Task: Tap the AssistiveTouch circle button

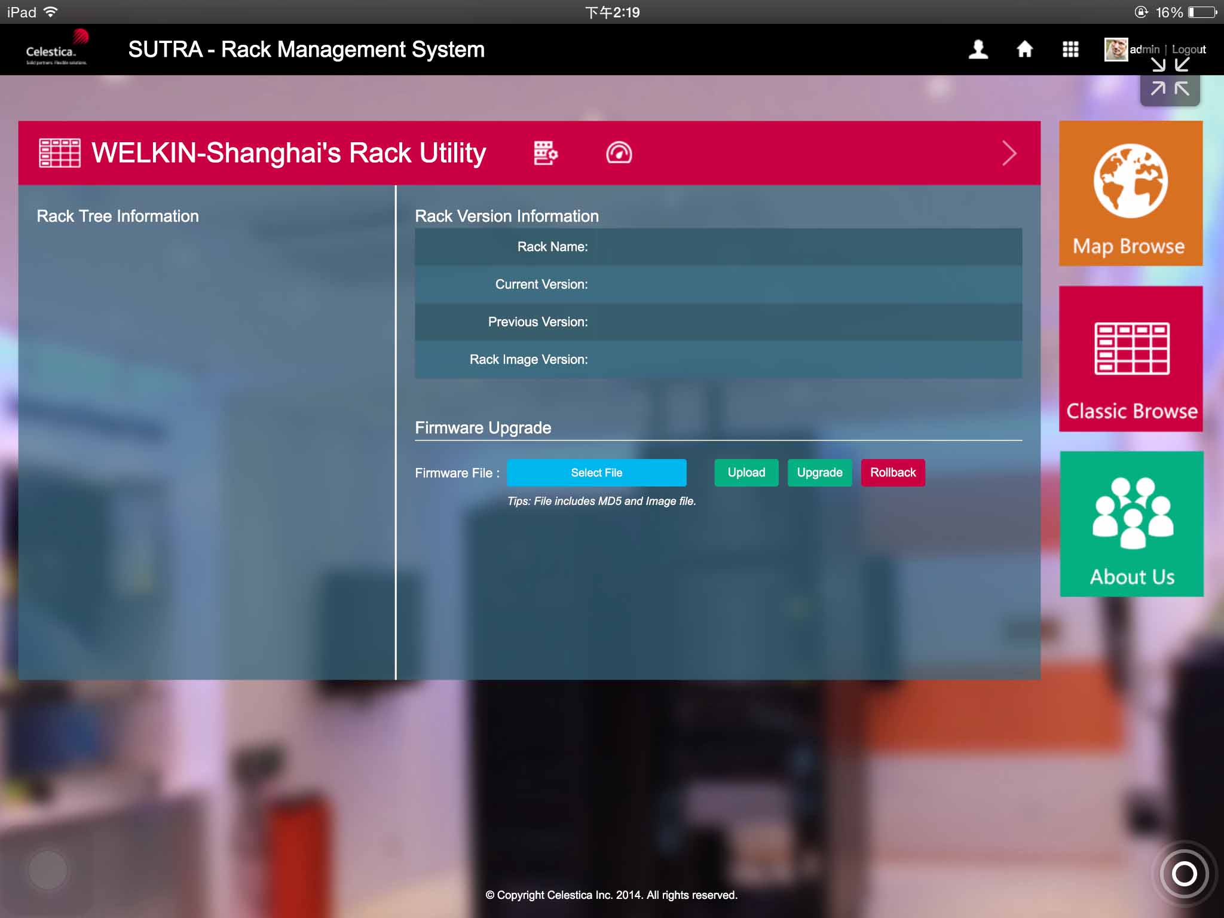Action: (1184, 874)
